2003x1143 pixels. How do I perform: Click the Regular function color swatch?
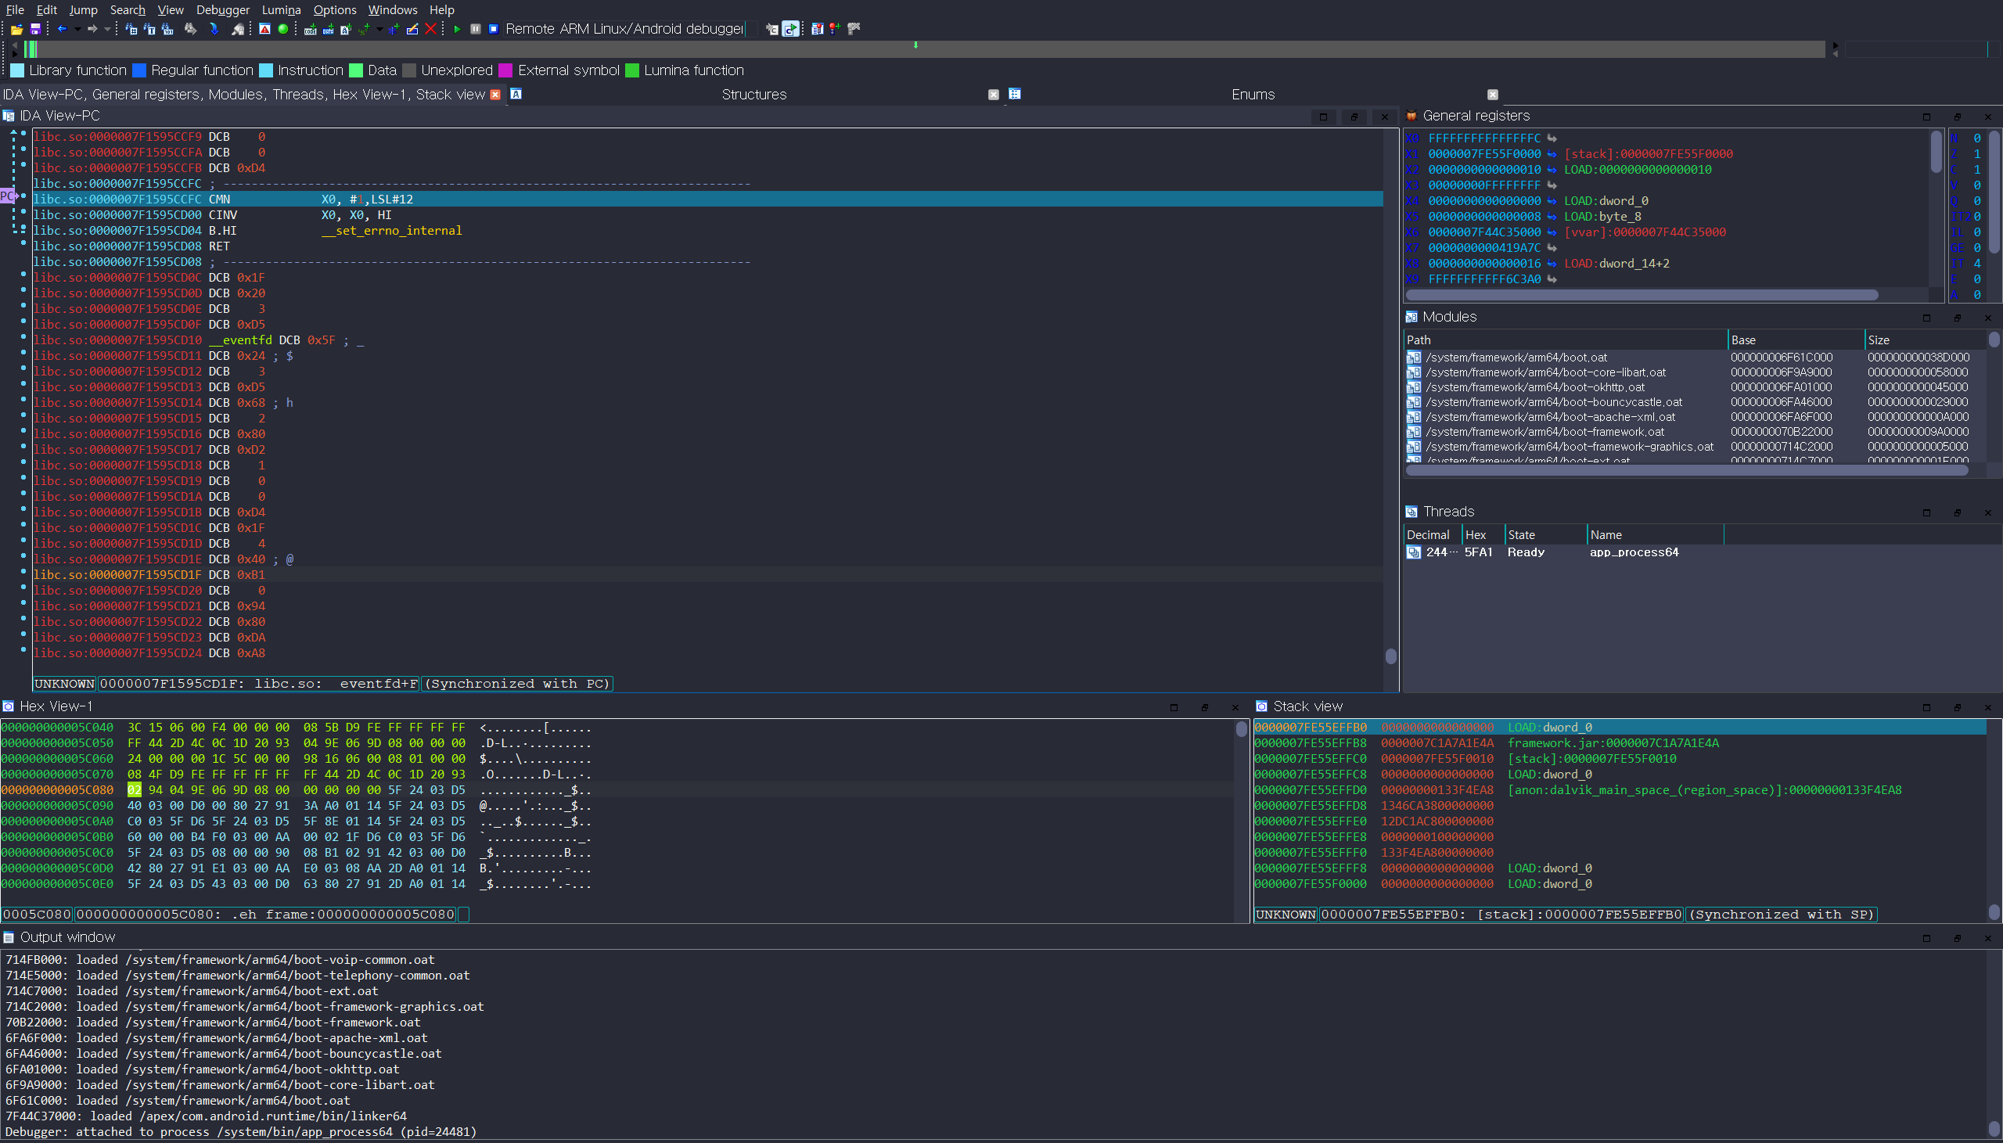[140, 70]
